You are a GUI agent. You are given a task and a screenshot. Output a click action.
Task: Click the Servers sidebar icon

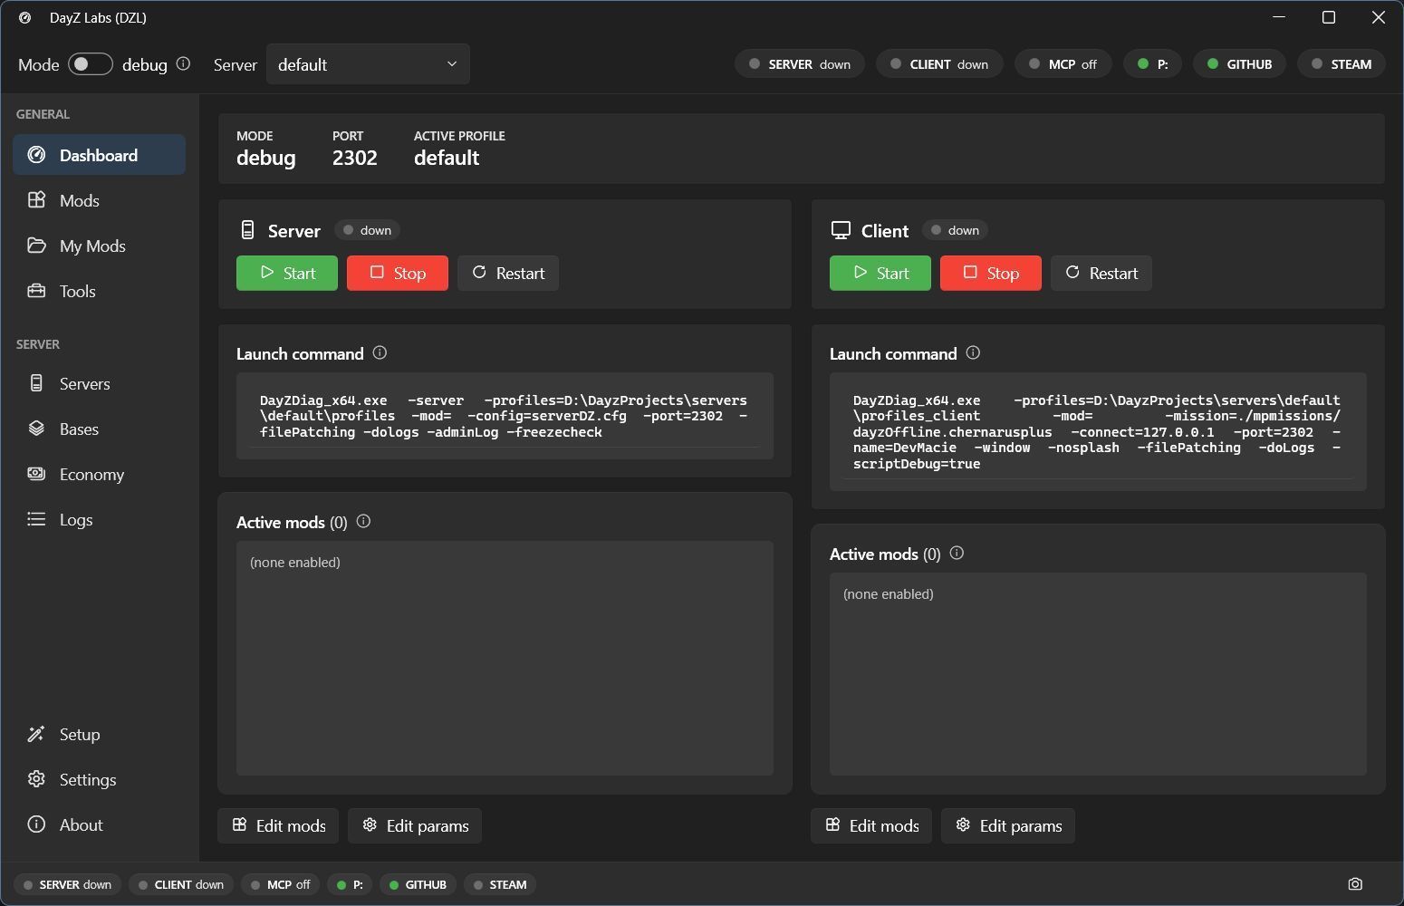click(36, 383)
